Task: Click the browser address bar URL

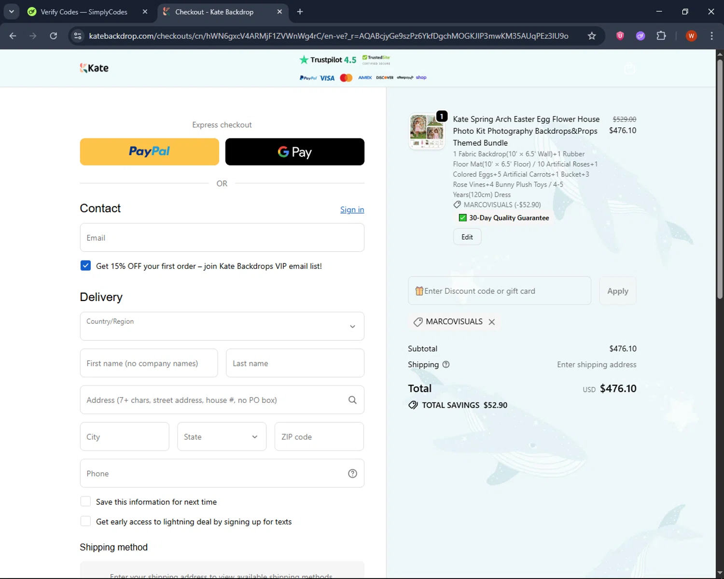Action: [x=328, y=36]
